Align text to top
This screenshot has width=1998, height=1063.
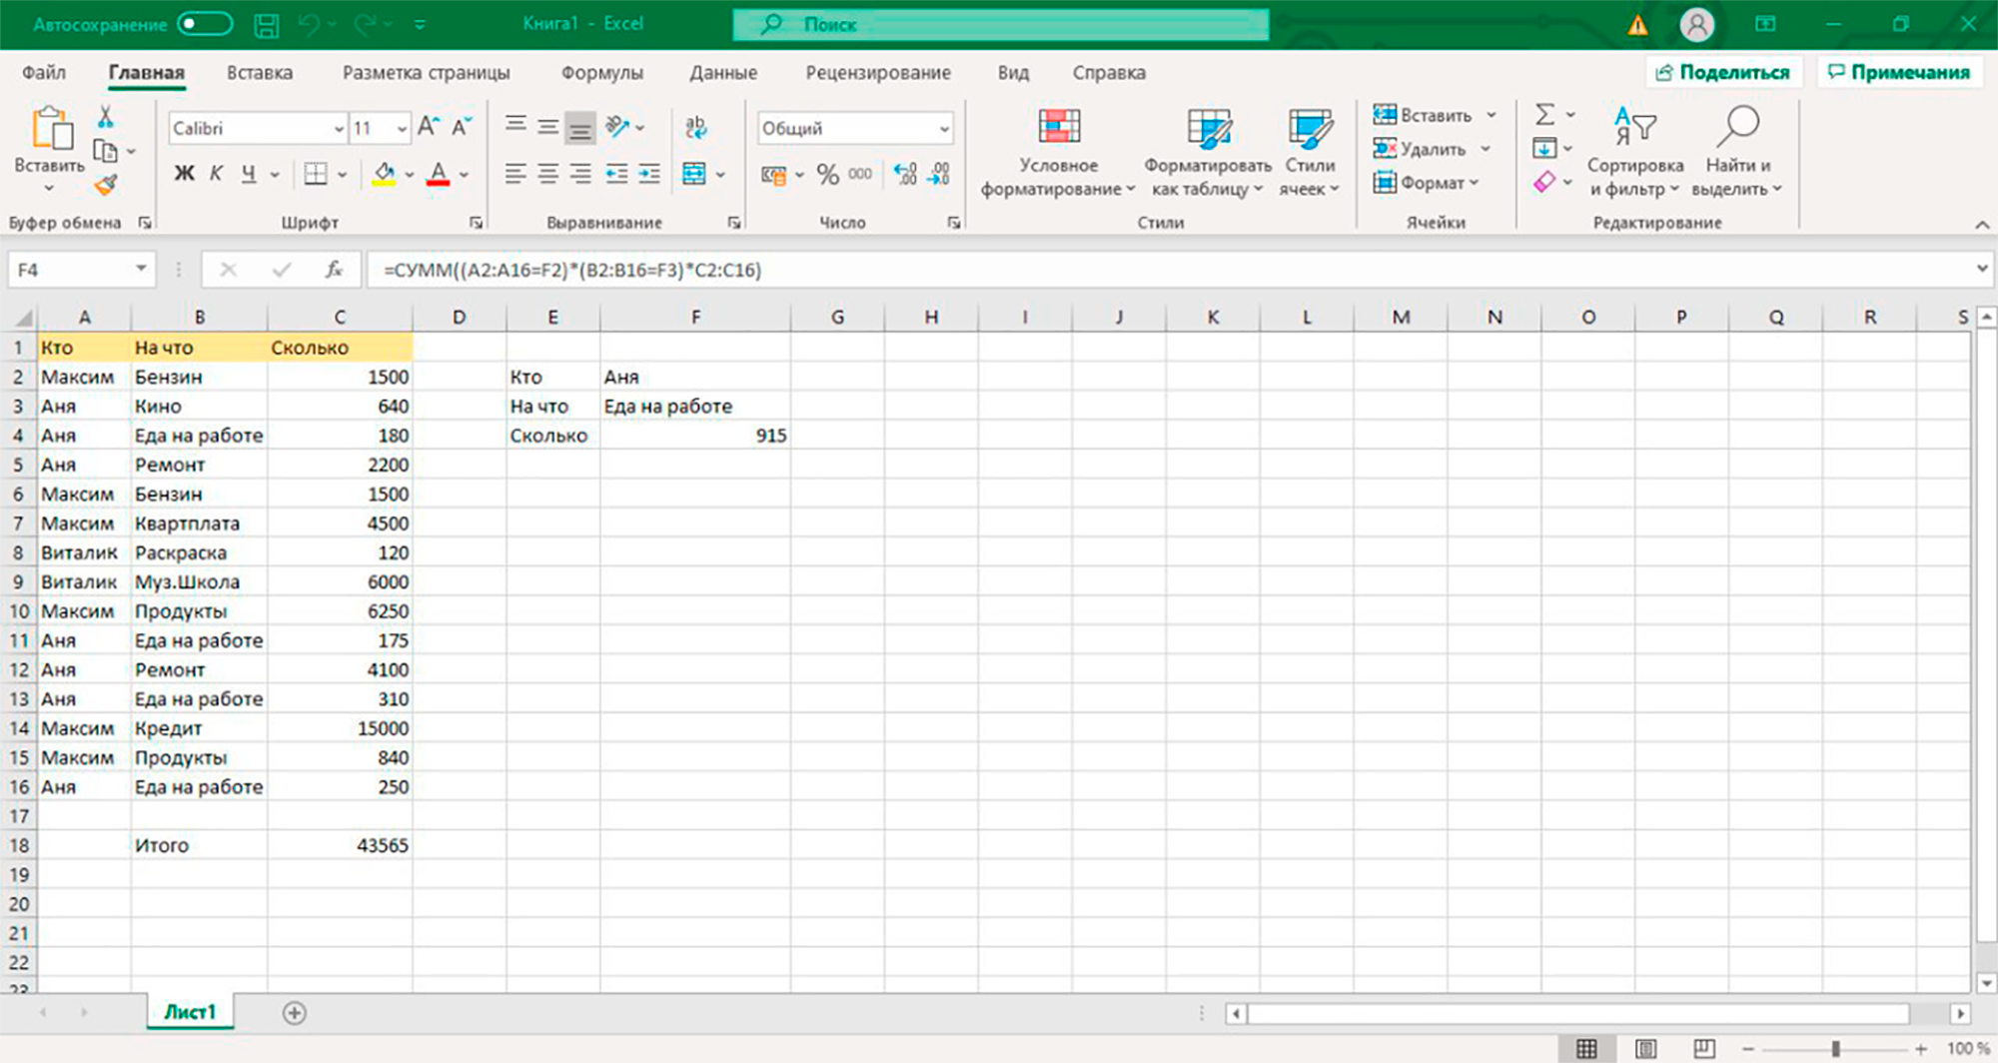point(515,126)
